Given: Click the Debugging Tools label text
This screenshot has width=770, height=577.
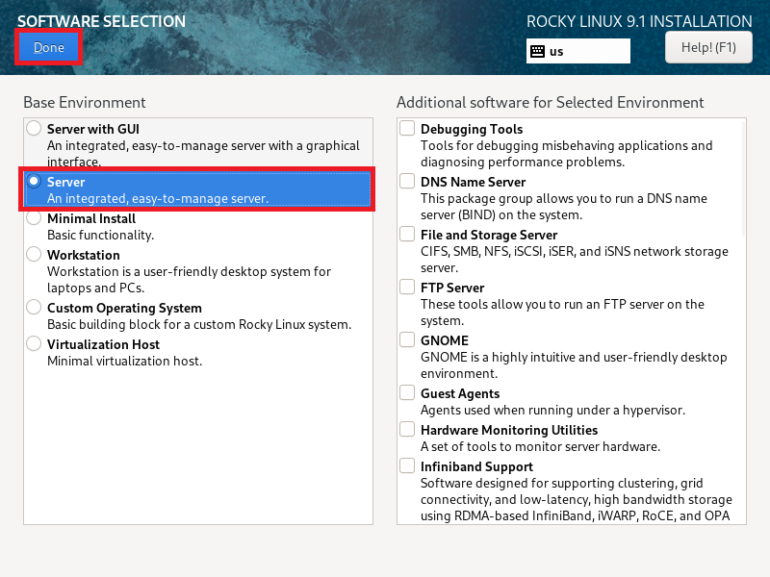Looking at the screenshot, I should (472, 129).
